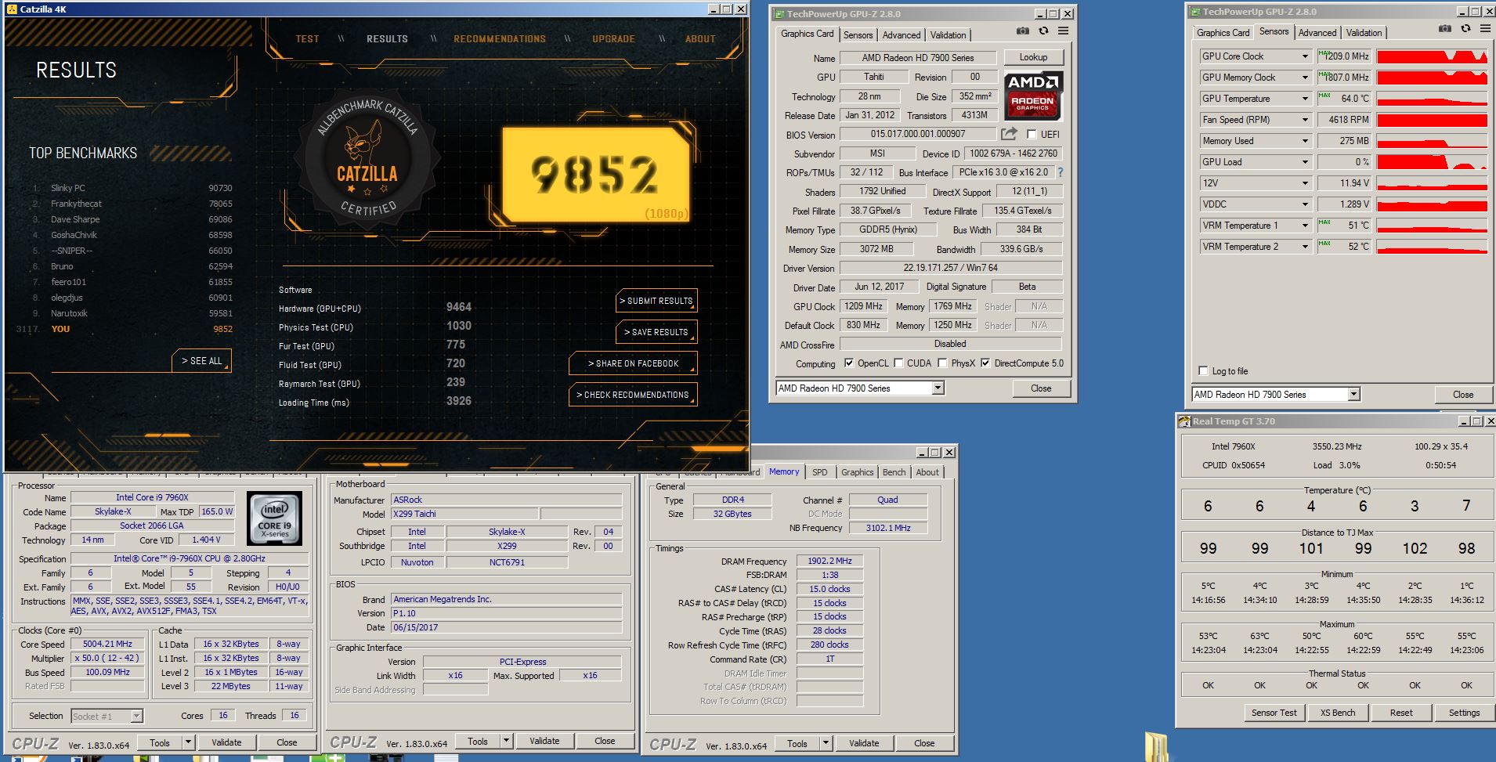Click the title bar icon of the Graphics Card GPU-Z window
The image size is (1496, 762).
[779, 14]
